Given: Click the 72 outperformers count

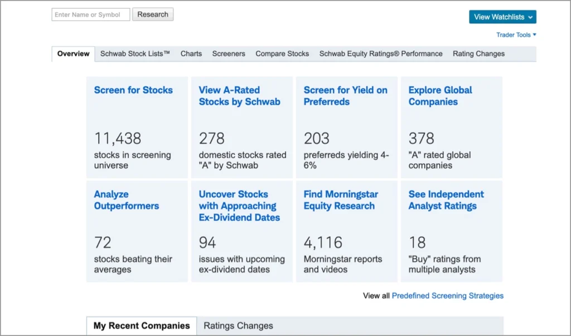Looking at the screenshot, I should click(x=103, y=242).
